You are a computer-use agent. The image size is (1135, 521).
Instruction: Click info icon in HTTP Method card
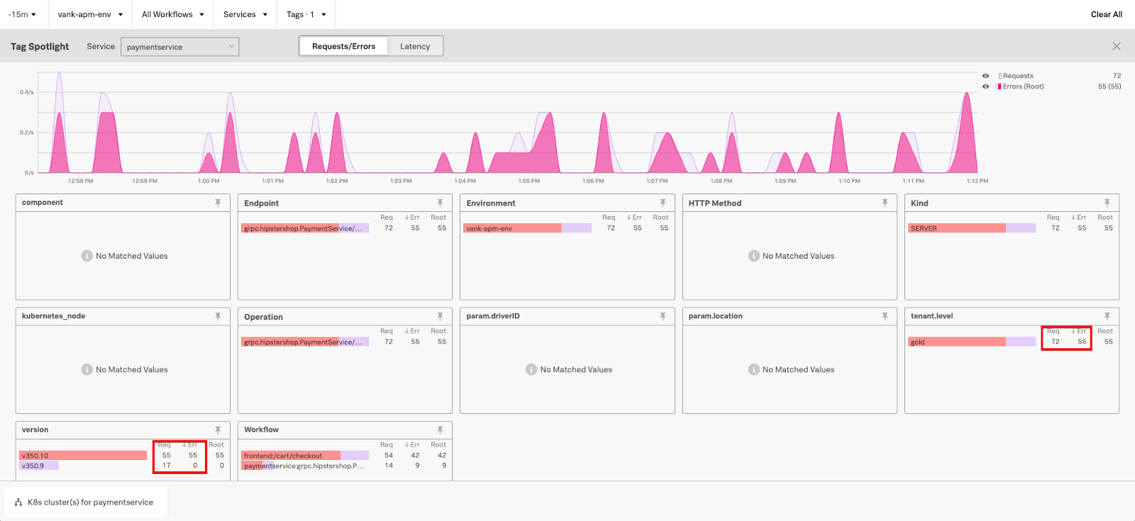(753, 256)
